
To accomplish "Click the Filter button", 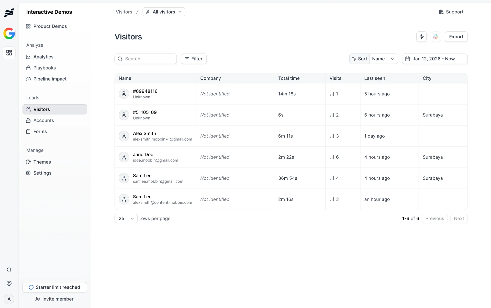I will pyautogui.click(x=194, y=59).
